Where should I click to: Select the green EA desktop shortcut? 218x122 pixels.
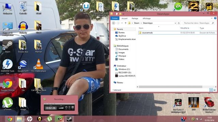coord(178,6)
